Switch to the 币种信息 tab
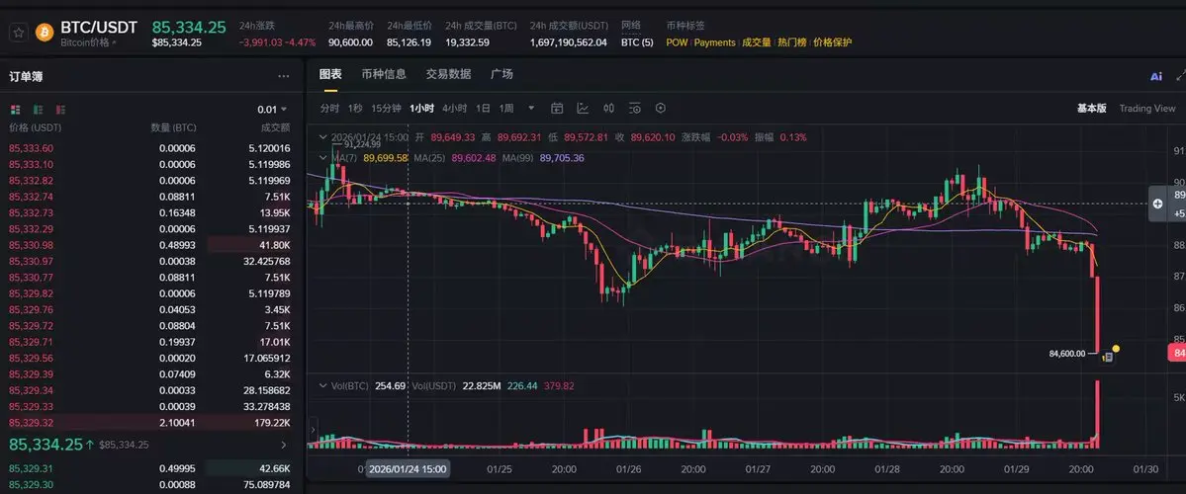The height and width of the screenshot is (494, 1186). click(384, 74)
